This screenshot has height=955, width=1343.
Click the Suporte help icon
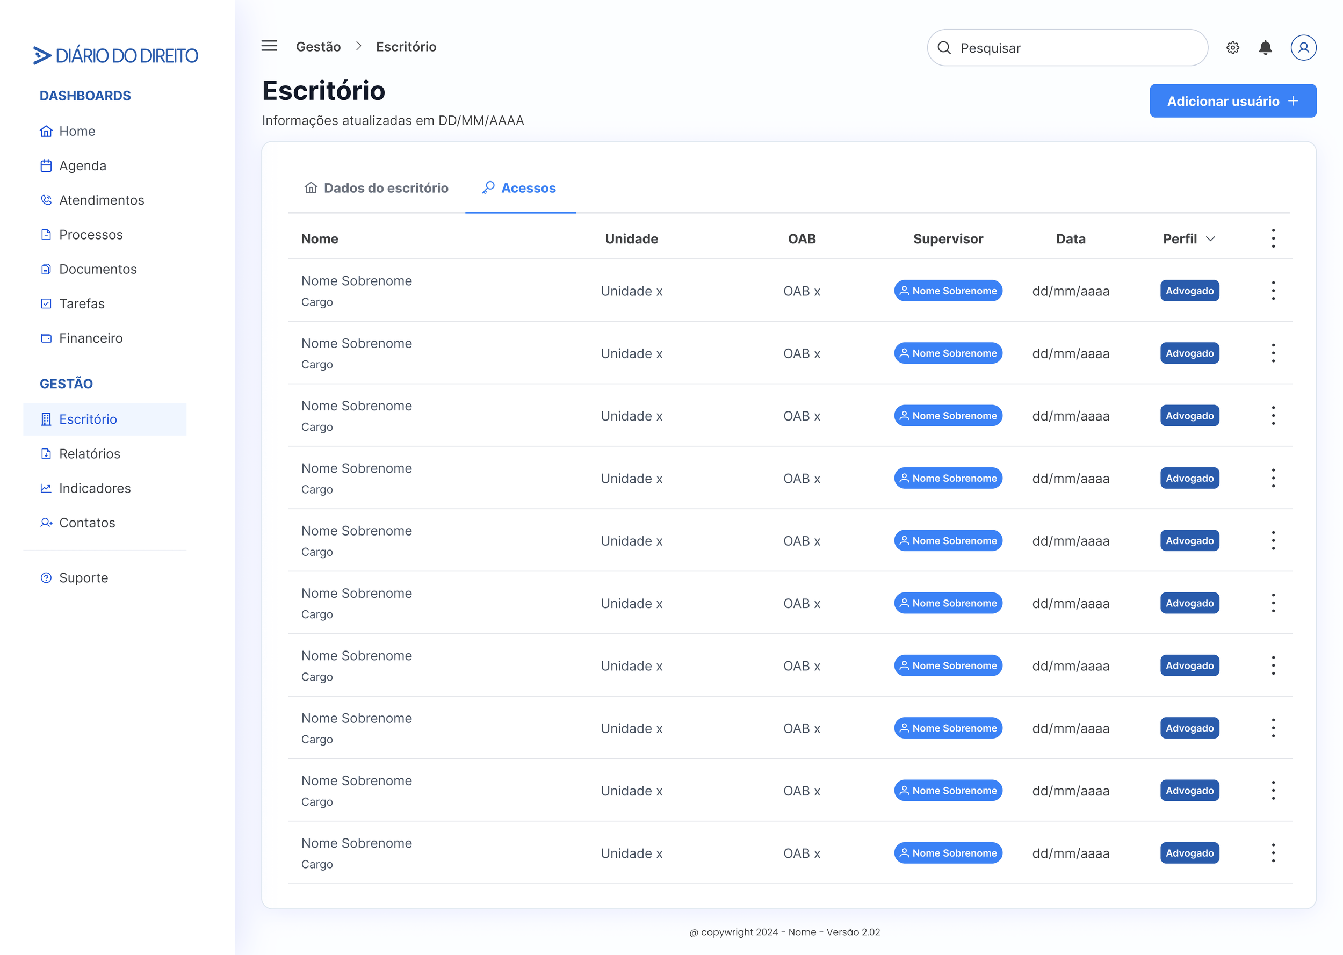pyautogui.click(x=46, y=577)
